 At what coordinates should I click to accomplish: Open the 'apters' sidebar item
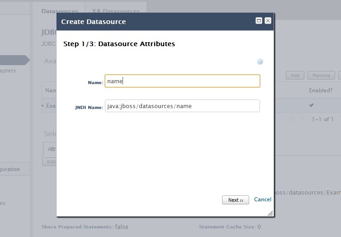[8, 71]
